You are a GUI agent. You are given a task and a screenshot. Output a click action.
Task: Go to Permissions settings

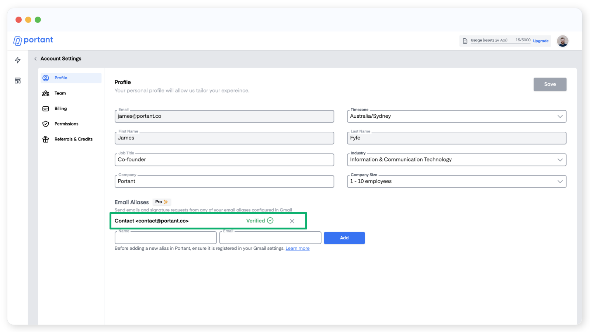coord(66,124)
